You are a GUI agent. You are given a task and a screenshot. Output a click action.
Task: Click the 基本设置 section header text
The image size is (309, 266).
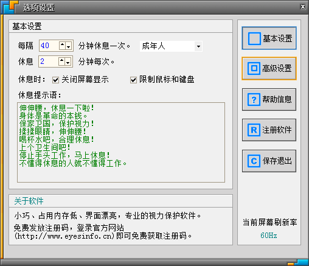(x=27, y=26)
